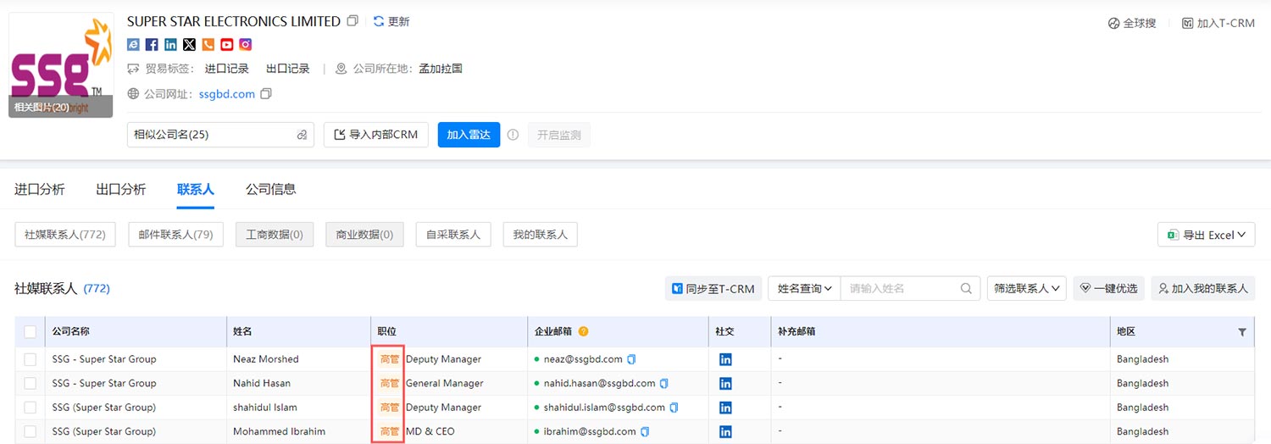Open the 姓名查询 search type dropdown

click(x=804, y=288)
